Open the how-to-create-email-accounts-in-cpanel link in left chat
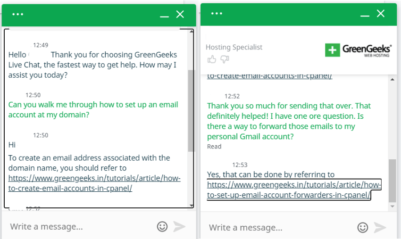This screenshot has height=239, width=401. (x=94, y=183)
